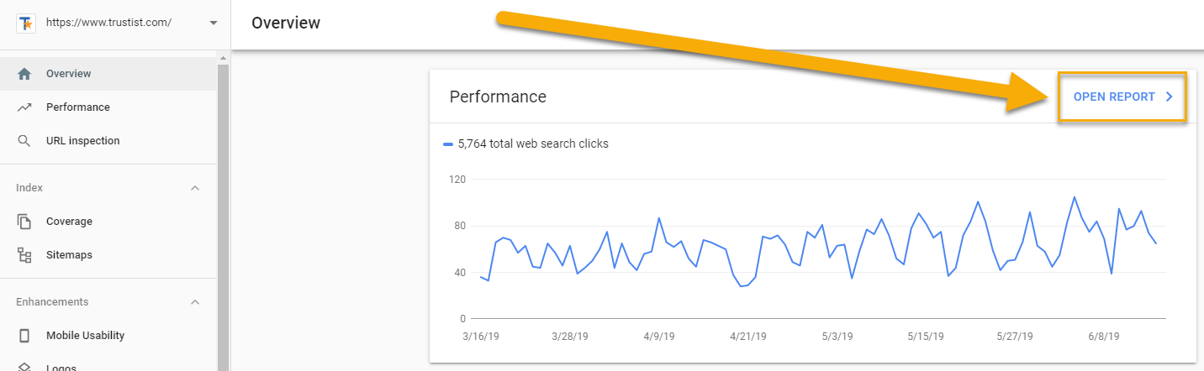Screen dimensions: 1204x371
Task: Click the Overview home icon
Action: (x=24, y=74)
